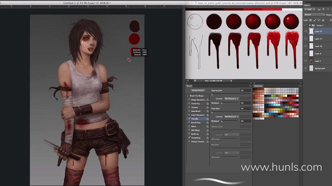Viewport: 332px width, 186px height.
Task: Click the Flow Jitter slider handle
Action: click(212, 113)
